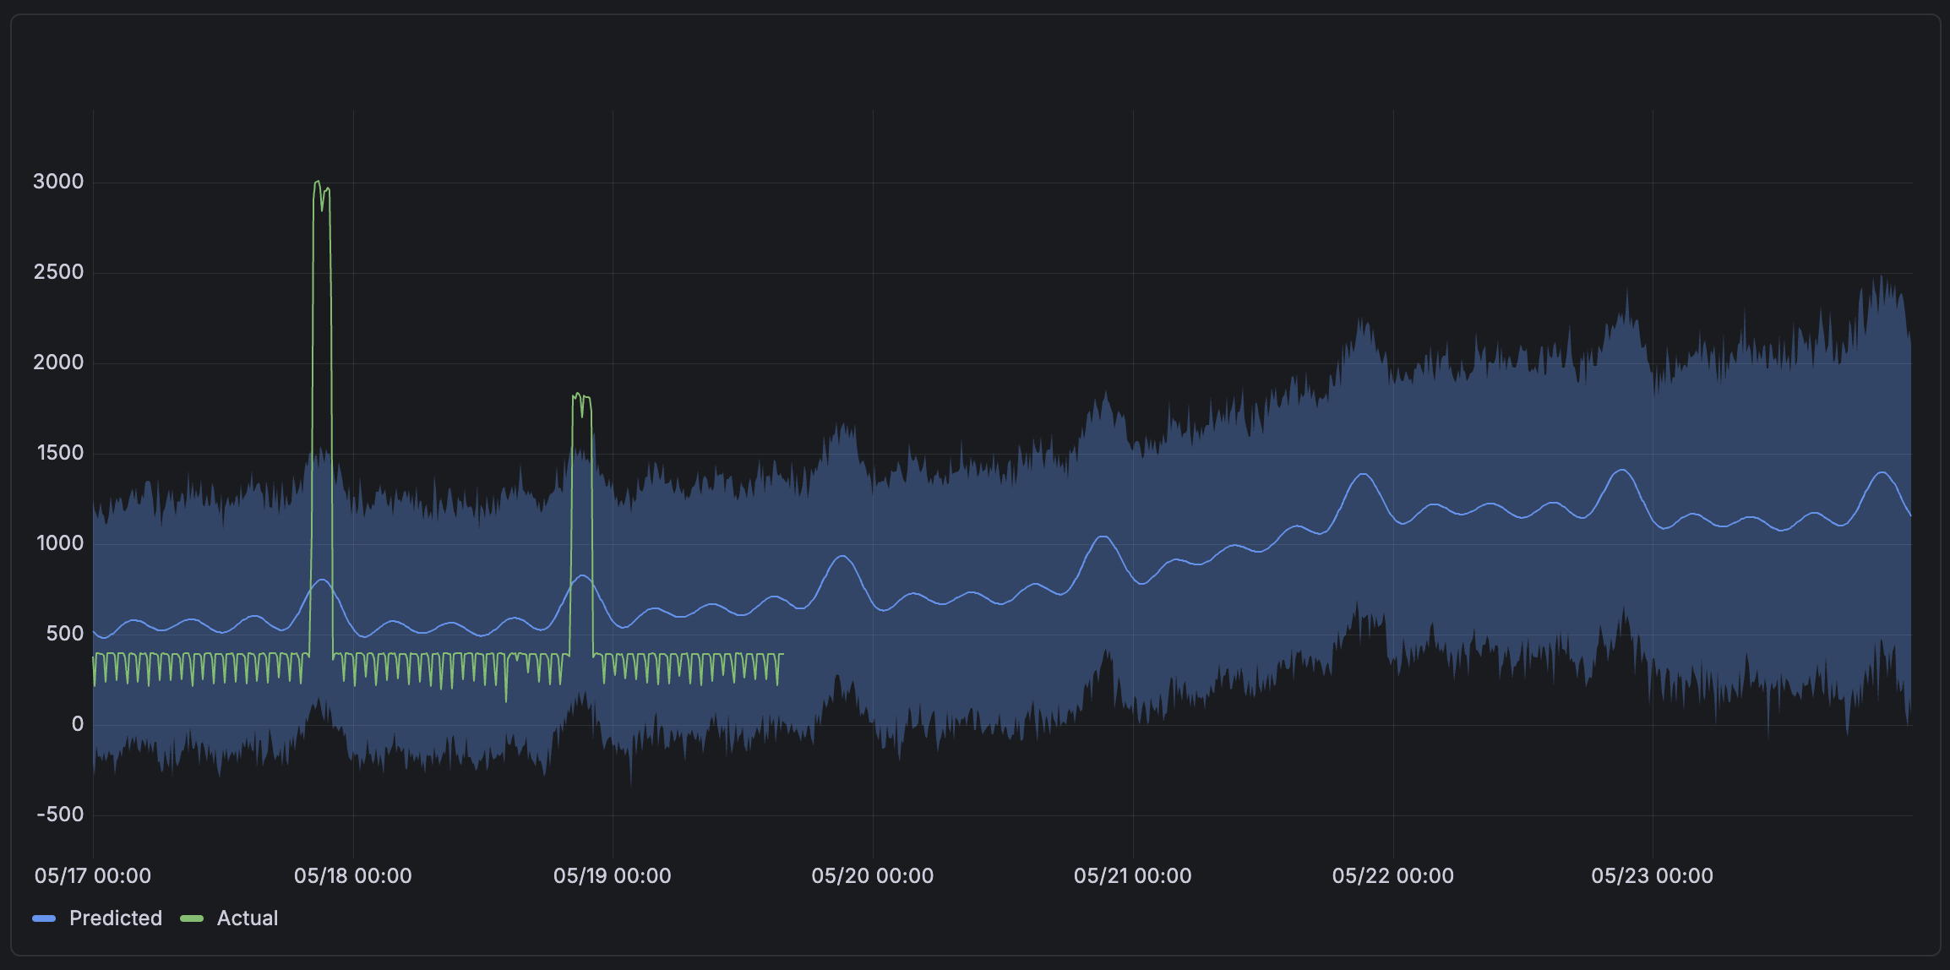Click the 500 y-axis label
1950x970 pixels.
(x=65, y=634)
